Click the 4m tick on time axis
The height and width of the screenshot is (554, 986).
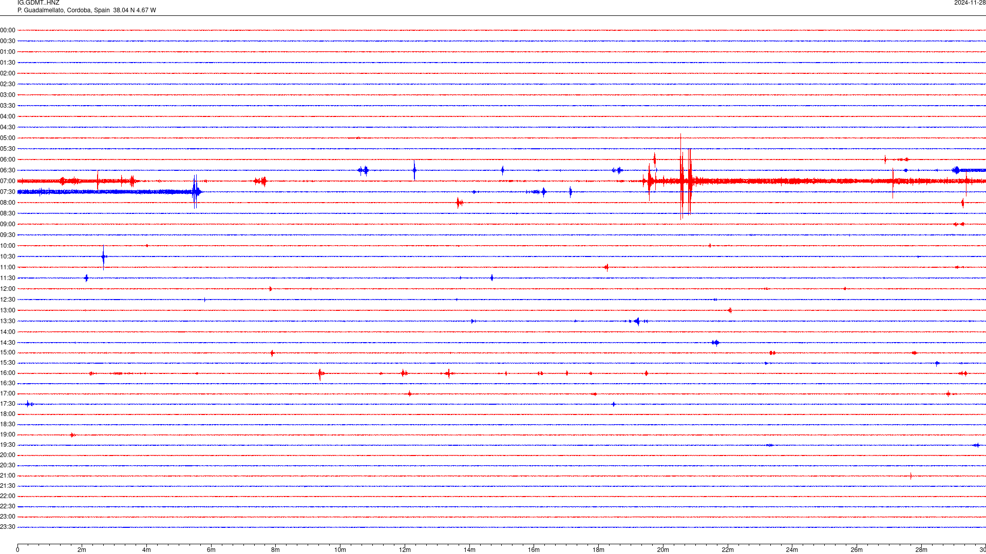click(146, 550)
